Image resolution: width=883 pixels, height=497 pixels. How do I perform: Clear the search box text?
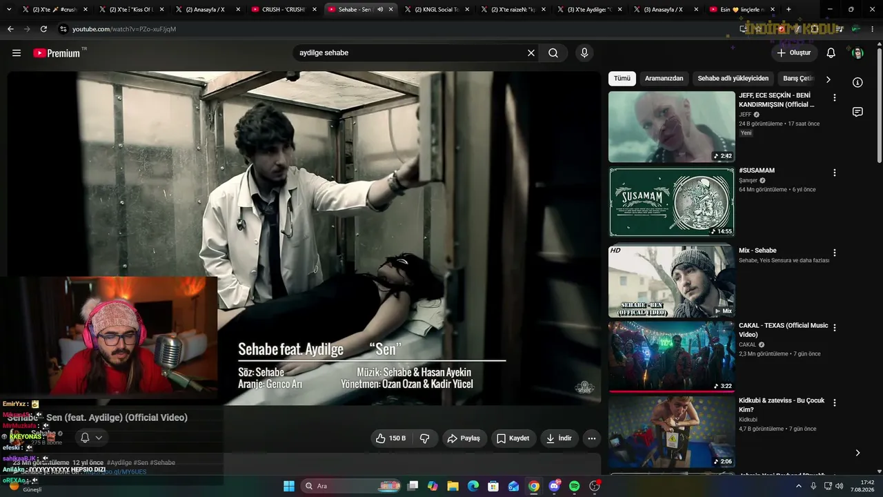click(531, 53)
